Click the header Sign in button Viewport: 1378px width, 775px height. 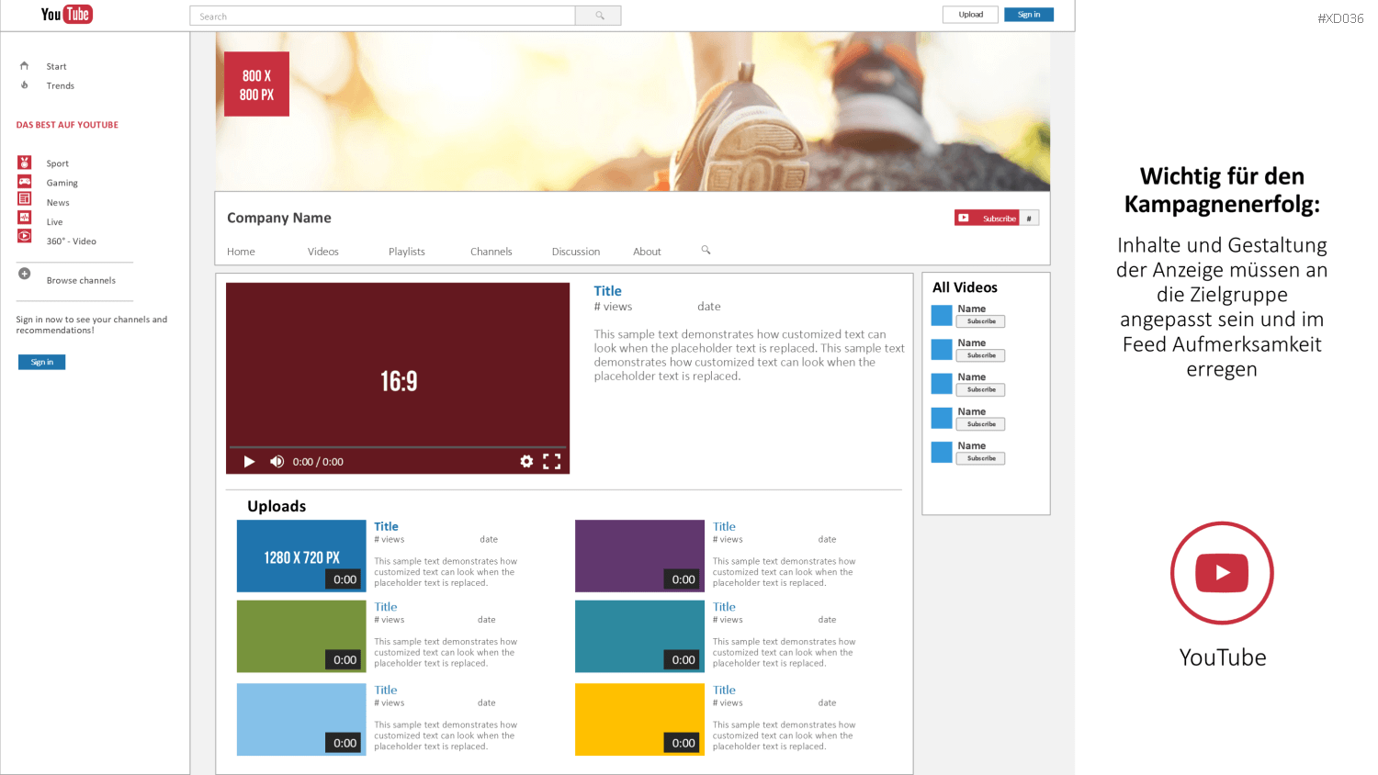(1029, 15)
